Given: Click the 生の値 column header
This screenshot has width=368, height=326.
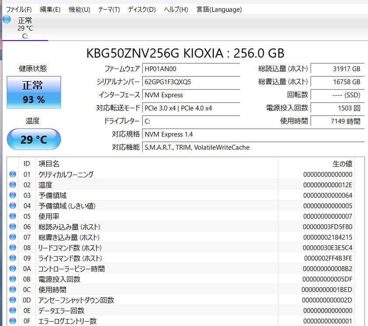Looking at the screenshot, I should click(316, 164).
